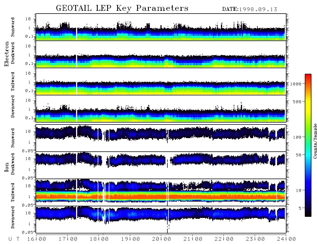Click the "100" color bar tick label
Viewport: 317px width, 244px height.
point(297,137)
